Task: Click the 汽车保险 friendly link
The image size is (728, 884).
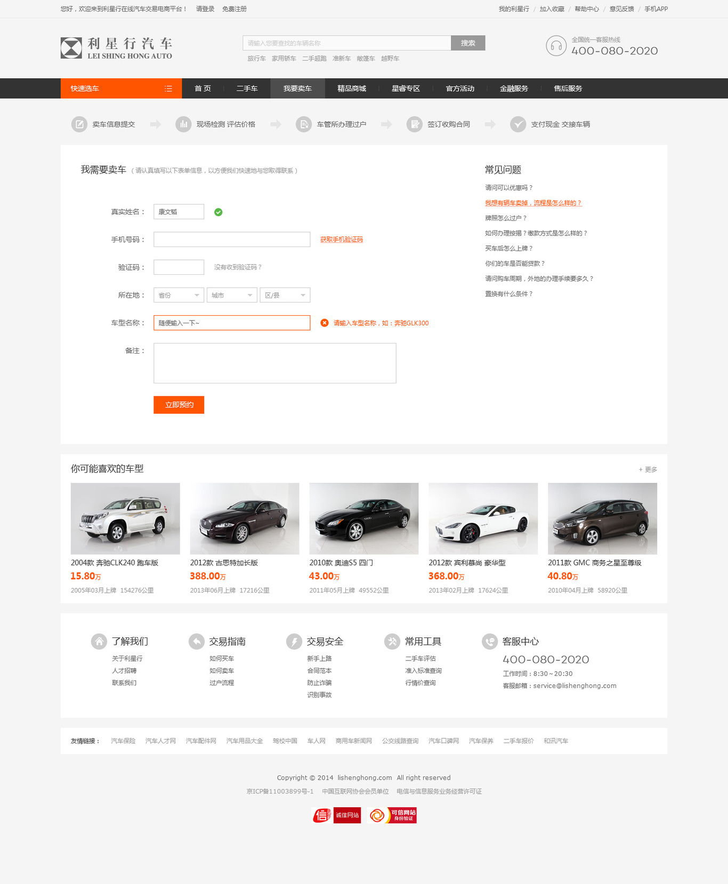Action: 123,741
